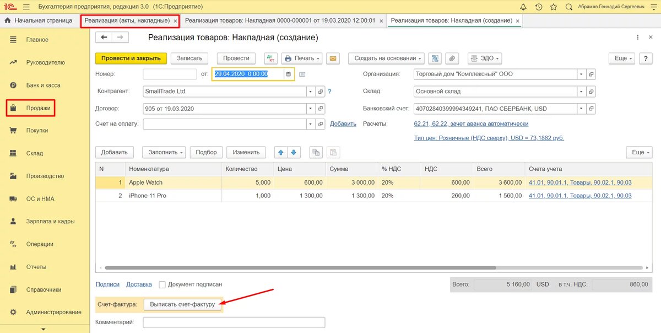
Task: Expand the Счет на оплату dropdown
Action: click(x=311, y=123)
